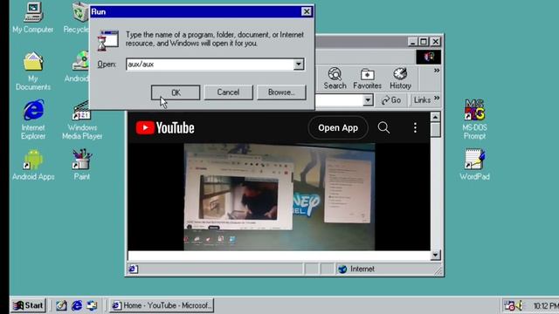The width and height of the screenshot is (559, 314).
Task: Confirm Run dialog with OK
Action: click(176, 92)
